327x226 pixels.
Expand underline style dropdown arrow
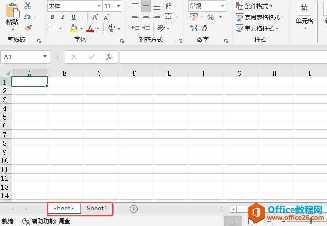(x=82, y=17)
